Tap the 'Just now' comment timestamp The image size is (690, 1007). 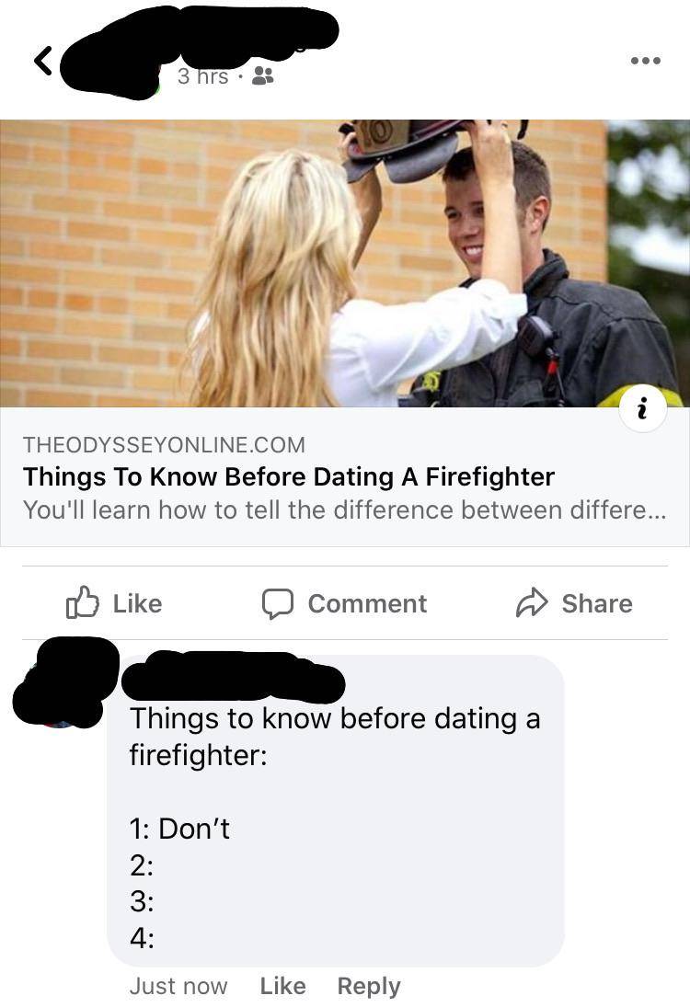[178, 986]
